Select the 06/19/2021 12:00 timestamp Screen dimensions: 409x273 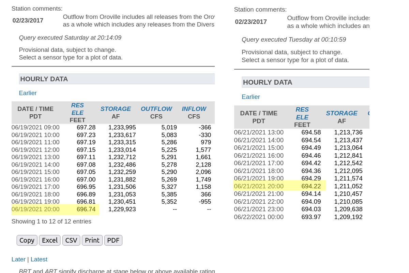pyautogui.click(x=35, y=150)
